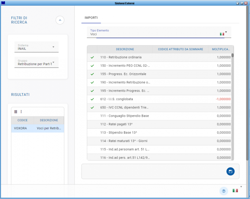Click the Italian flag in bottom bar
The width and height of the screenshot is (250, 199).
(x=235, y=191)
